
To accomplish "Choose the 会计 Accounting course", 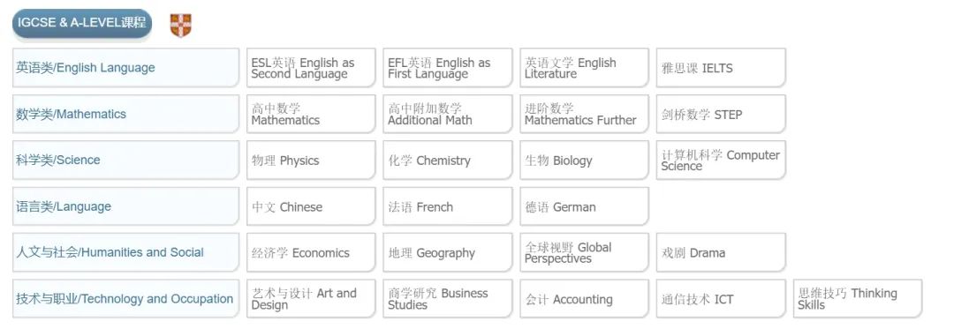I will (584, 299).
